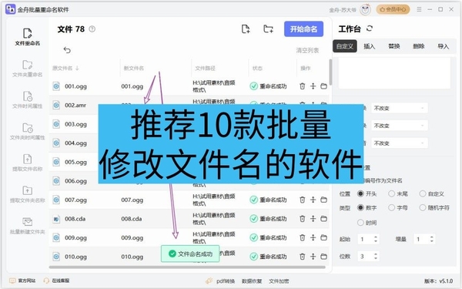
Task: Click the undo arrow icon
Action: click(67, 50)
